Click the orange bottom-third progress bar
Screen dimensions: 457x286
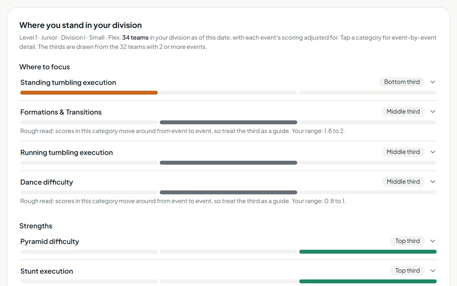point(89,93)
